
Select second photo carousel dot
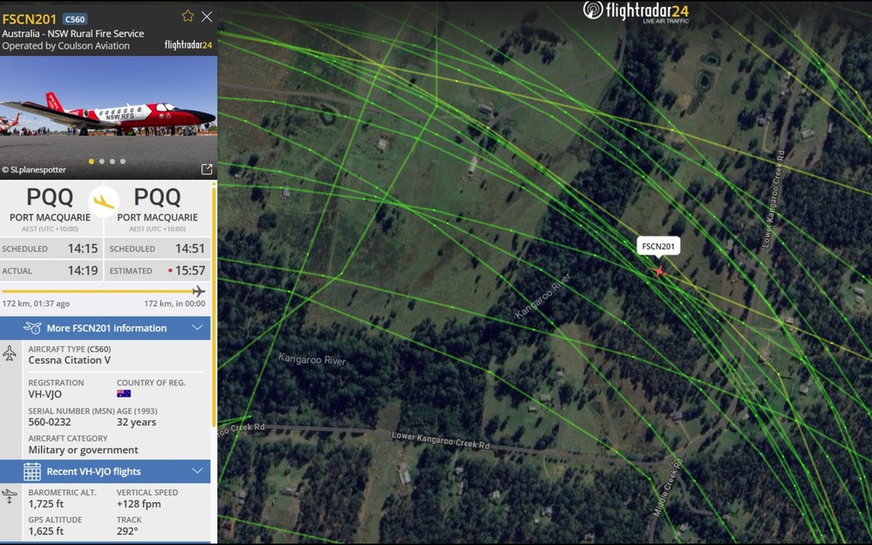pyautogui.click(x=102, y=161)
